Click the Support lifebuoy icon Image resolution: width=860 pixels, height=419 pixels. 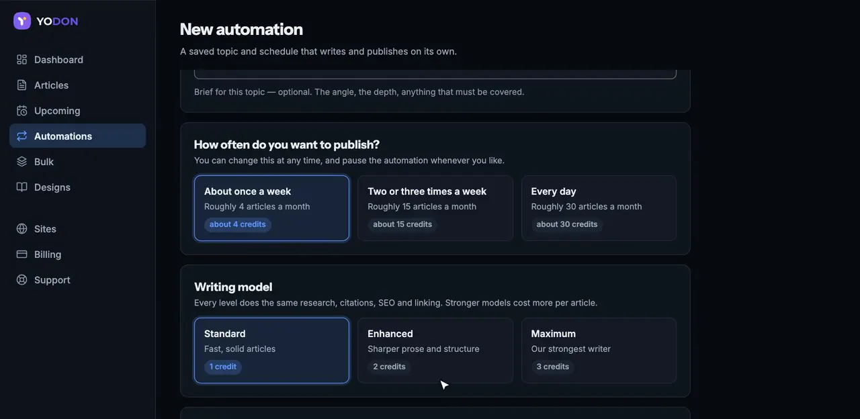(22, 280)
